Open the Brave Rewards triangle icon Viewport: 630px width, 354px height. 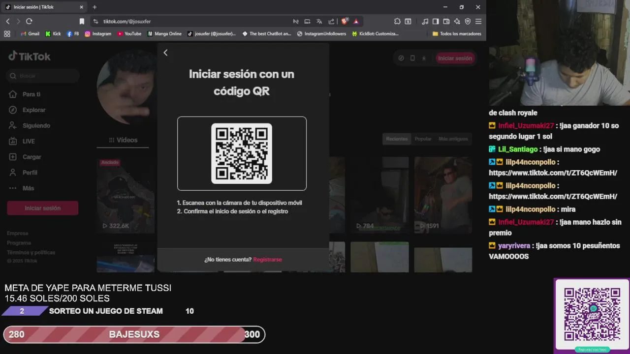point(356,21)
